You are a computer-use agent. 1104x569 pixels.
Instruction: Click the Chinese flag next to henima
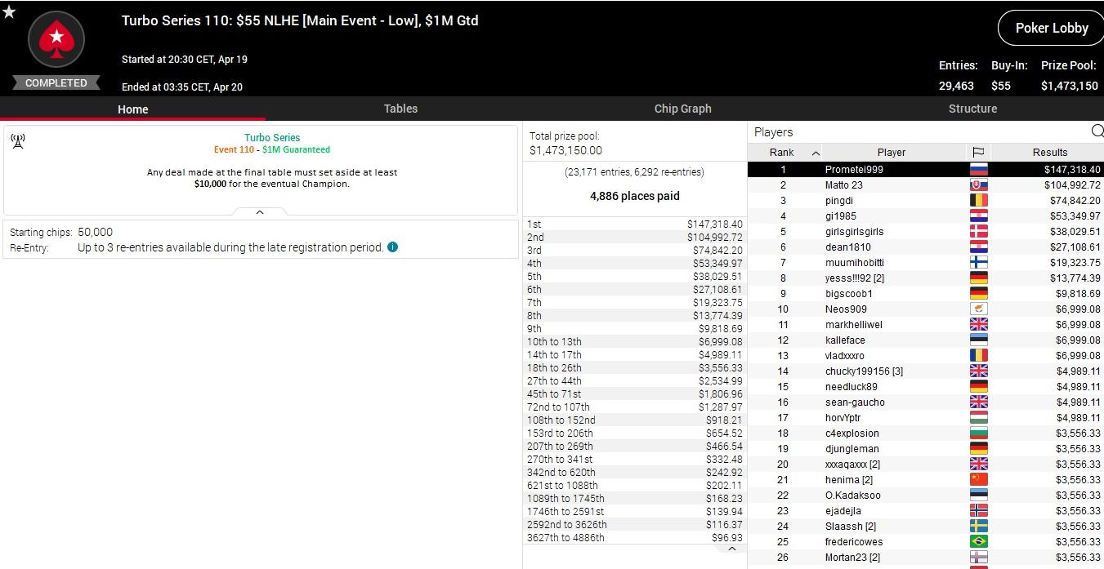coord(978,480)
